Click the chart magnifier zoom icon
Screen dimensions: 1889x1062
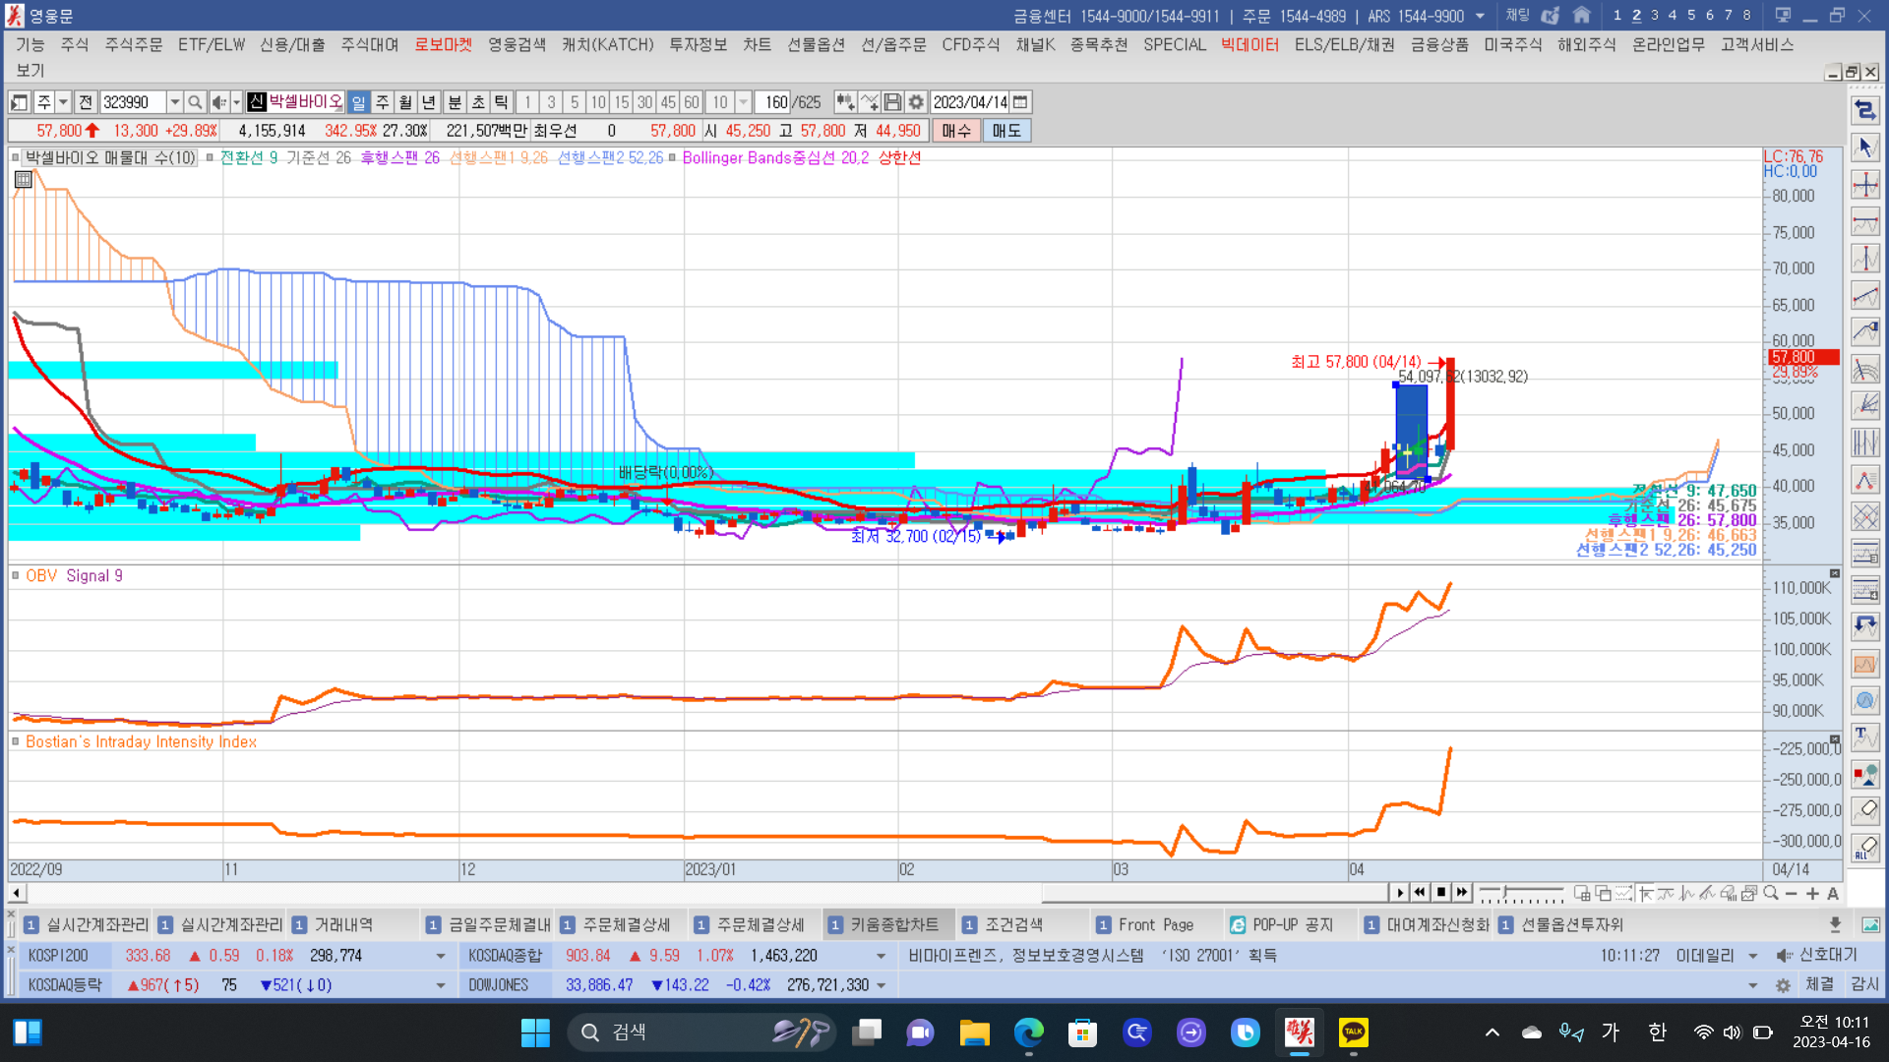point(1771,893)
